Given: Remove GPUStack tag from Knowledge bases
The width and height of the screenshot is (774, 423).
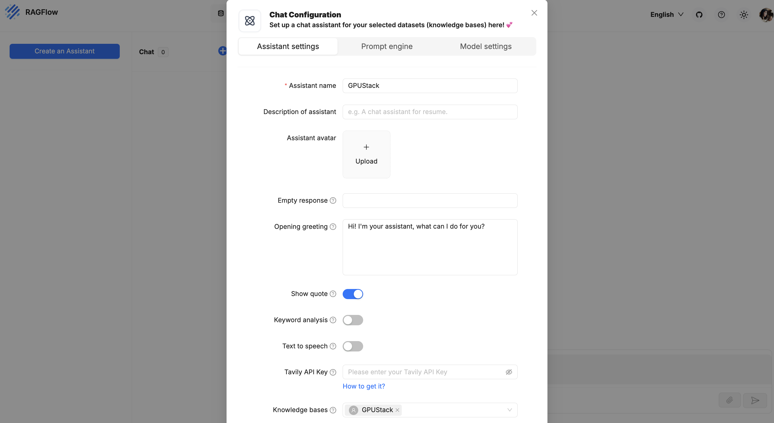Looking at the screenshot, I should (x=397, y=410).
